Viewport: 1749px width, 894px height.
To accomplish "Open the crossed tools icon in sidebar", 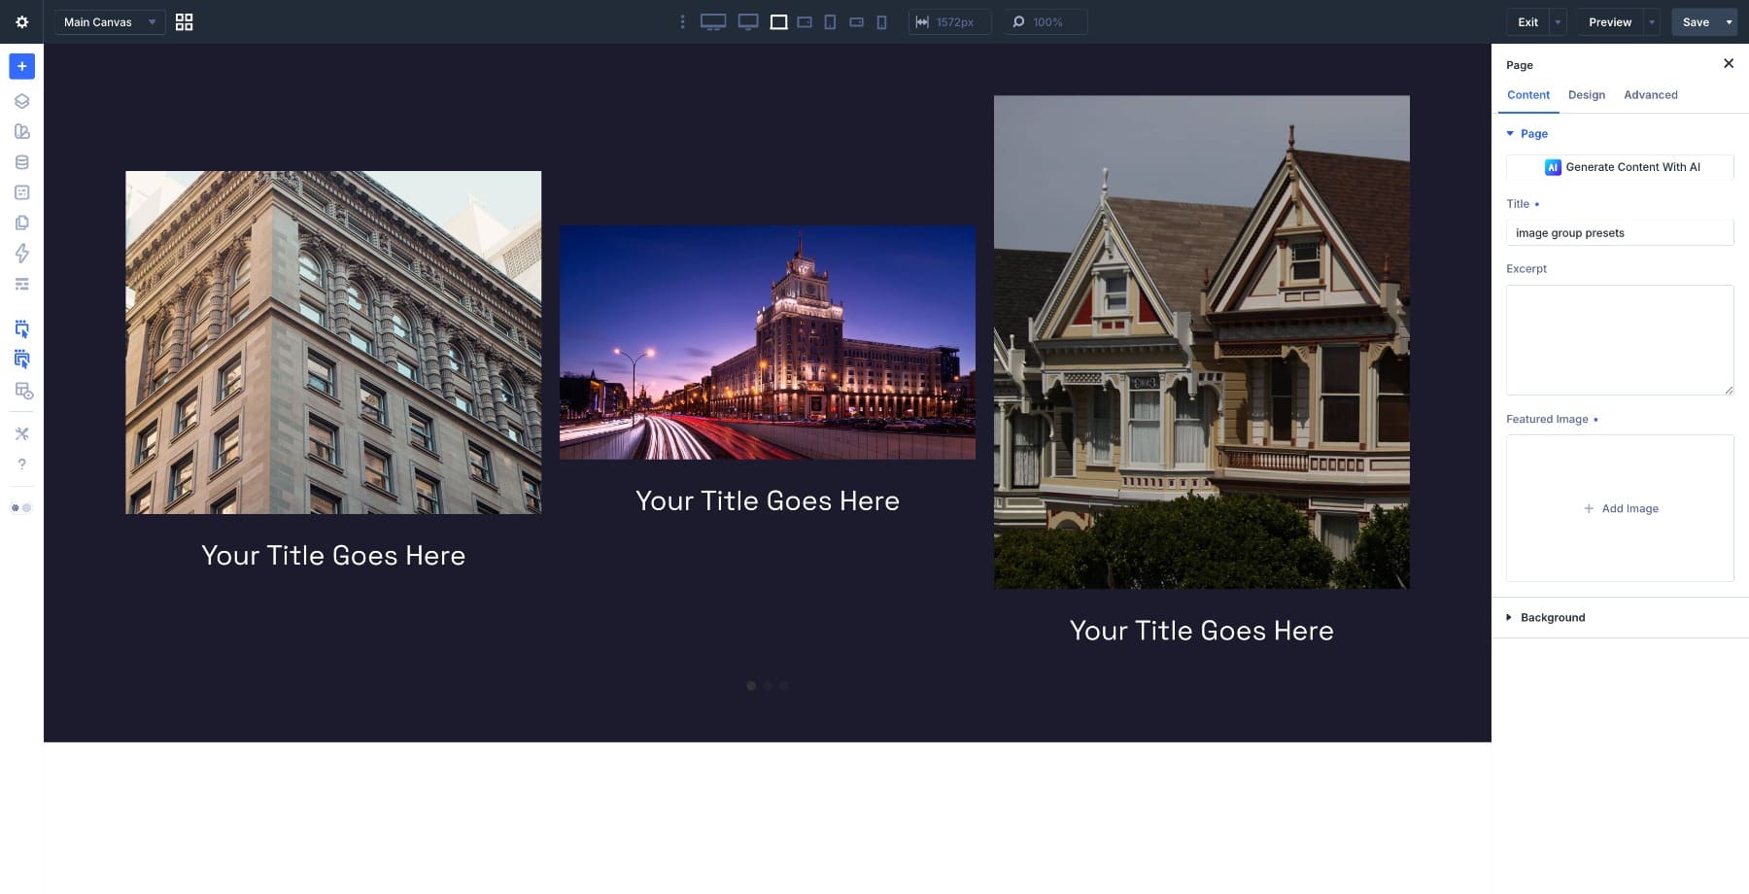I will click(21, 433).
